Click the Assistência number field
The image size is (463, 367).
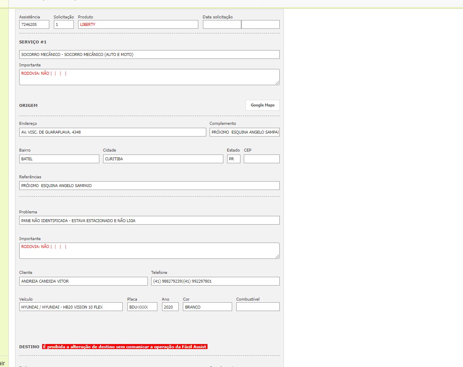point(34,25)
